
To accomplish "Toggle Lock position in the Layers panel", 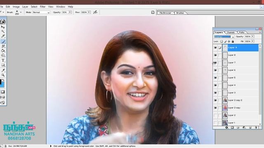I will point(229,41).
